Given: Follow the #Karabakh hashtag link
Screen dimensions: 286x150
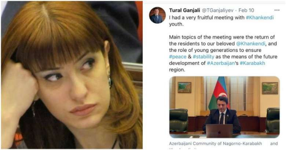Looking at the screenshot, I should click(252, 63).
